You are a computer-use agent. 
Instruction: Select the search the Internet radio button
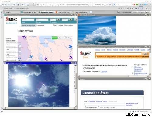coord(85,107)
